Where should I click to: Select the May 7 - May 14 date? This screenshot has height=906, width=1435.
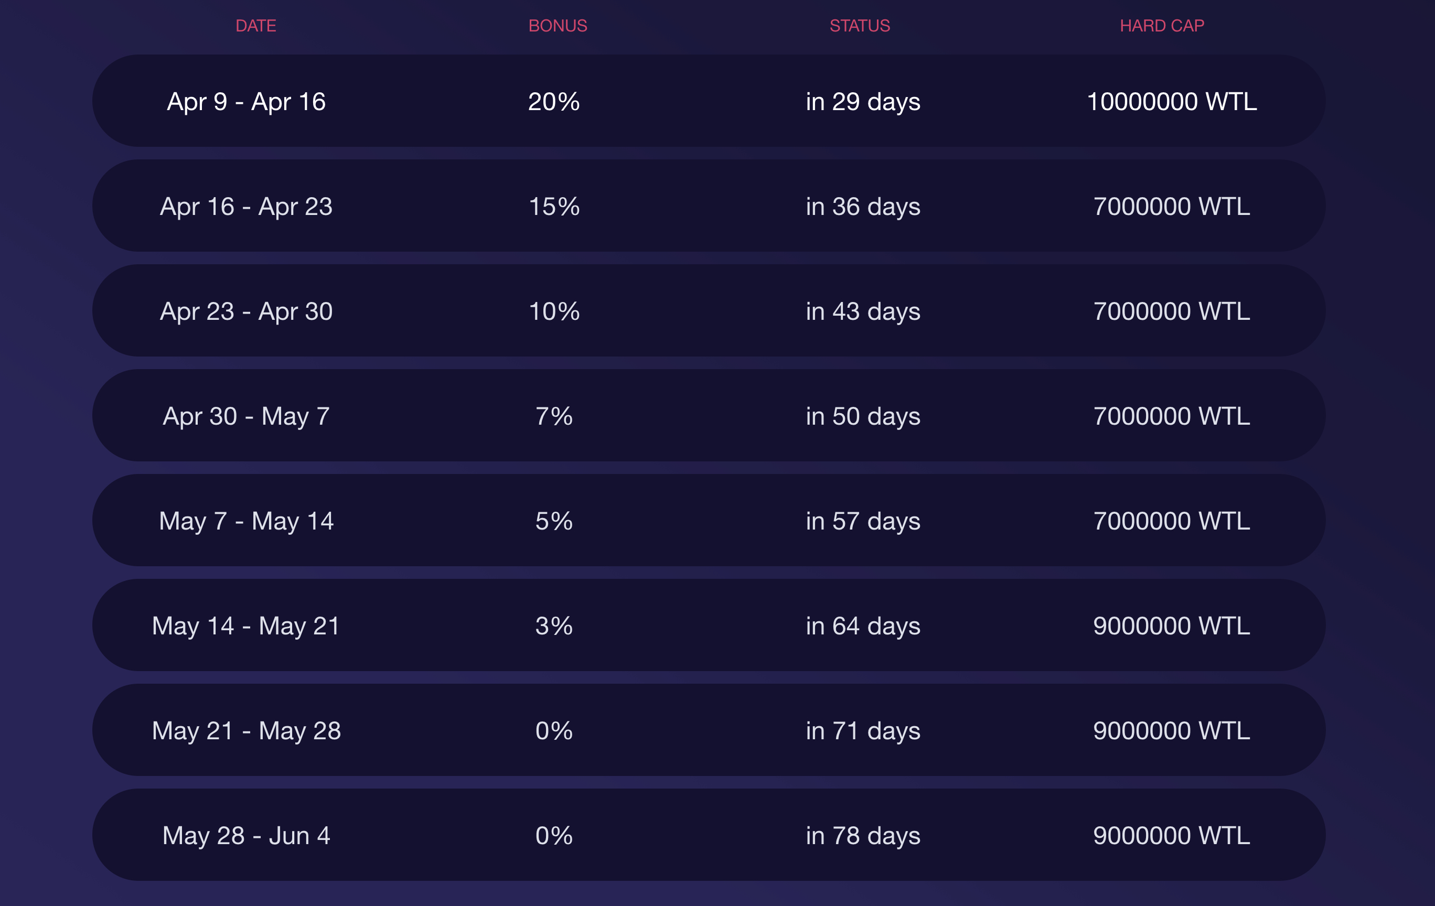coord(246,521)
